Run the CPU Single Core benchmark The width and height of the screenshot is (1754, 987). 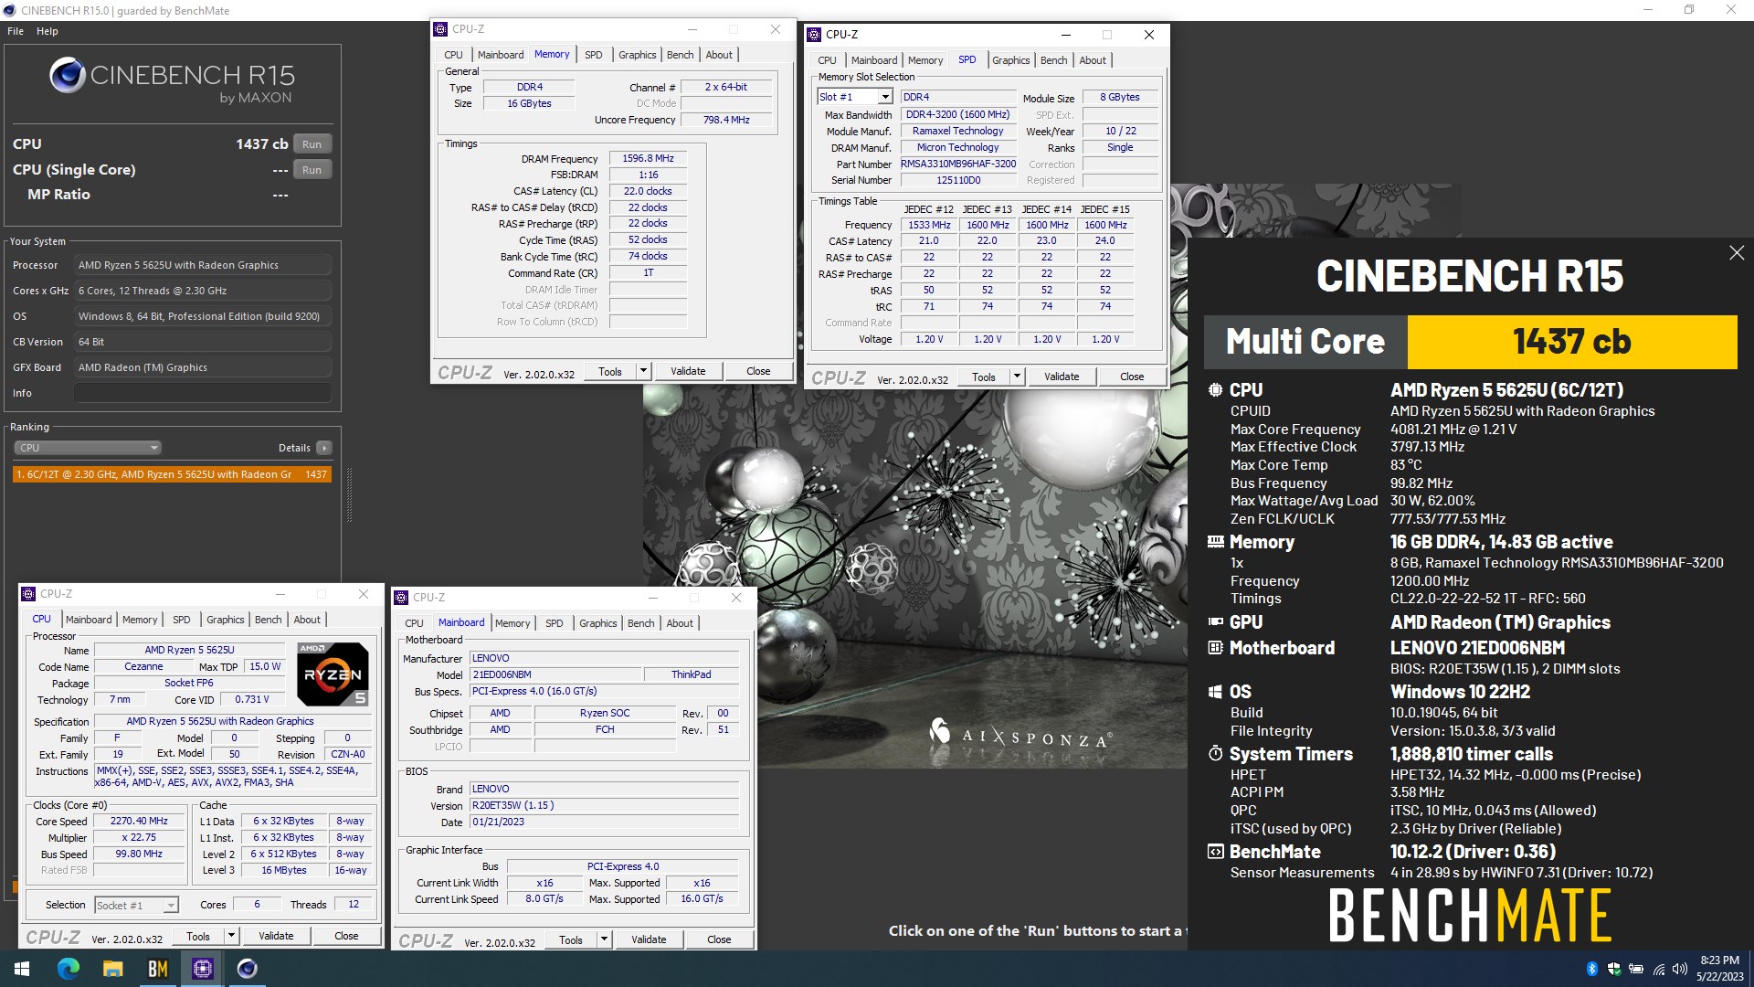[x=312, y=170]
